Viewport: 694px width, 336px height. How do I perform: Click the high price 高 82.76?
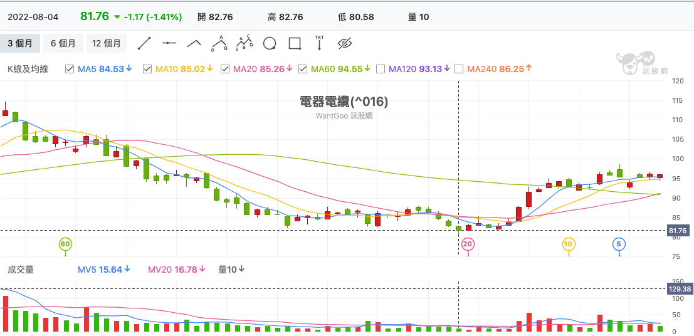tap(285, 18)
